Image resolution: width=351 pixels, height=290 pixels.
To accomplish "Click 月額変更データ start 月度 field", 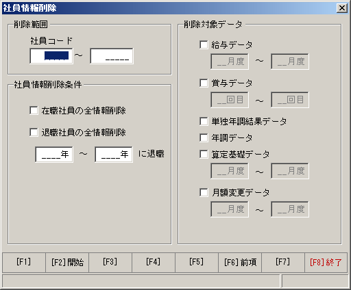I will click(230, 209).
